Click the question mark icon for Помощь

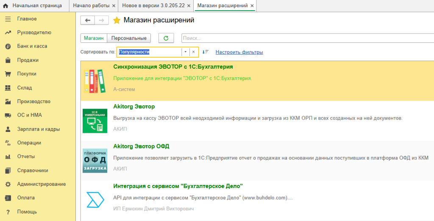coord(8,212)
